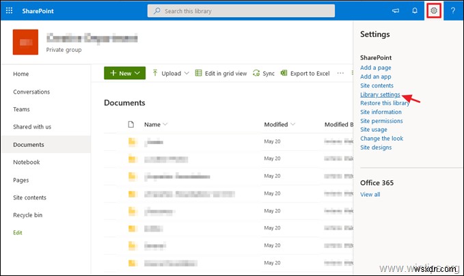Screen dimensions: 464x276
Task: Open Recycle bin in left navigation
Action: [27, 215]
